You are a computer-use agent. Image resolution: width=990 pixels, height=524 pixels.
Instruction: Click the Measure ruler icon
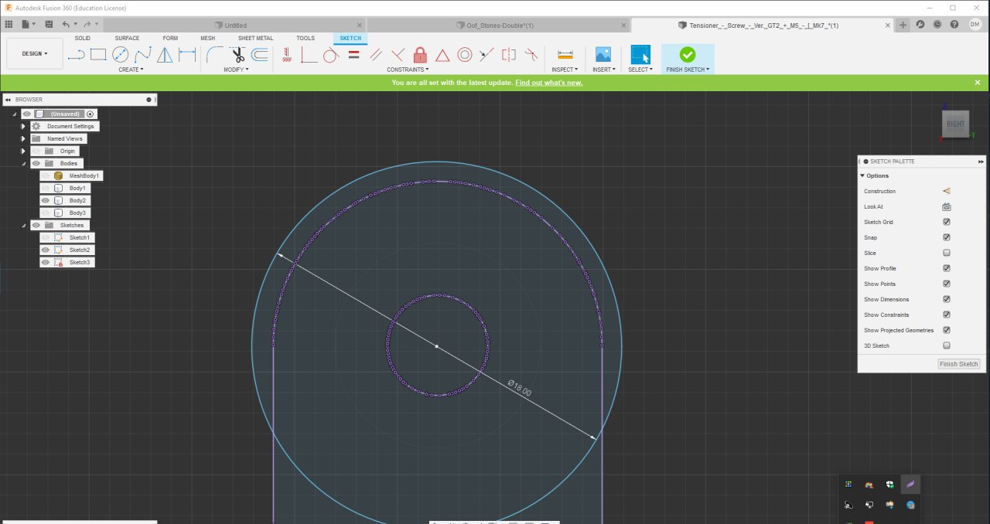tap(565, 55)
